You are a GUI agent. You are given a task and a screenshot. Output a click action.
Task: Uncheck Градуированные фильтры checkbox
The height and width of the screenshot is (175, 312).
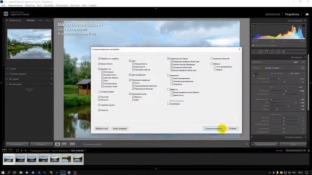coord(133,86)
